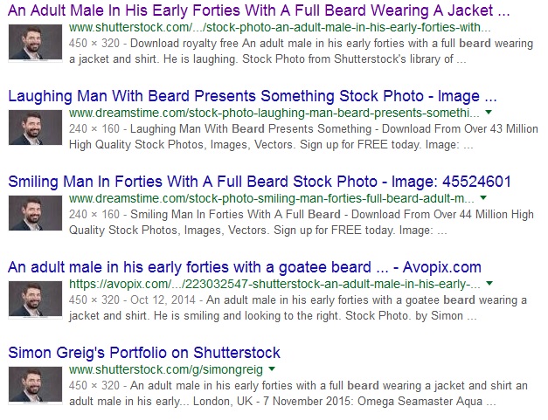Image resolution: width=548 pixels, height=420 pixels.
Task: Click thumbnail beside Smiling Man In Forties result
Action: 35,213
